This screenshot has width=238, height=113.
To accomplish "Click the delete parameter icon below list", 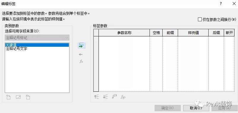I will (28, 97).
